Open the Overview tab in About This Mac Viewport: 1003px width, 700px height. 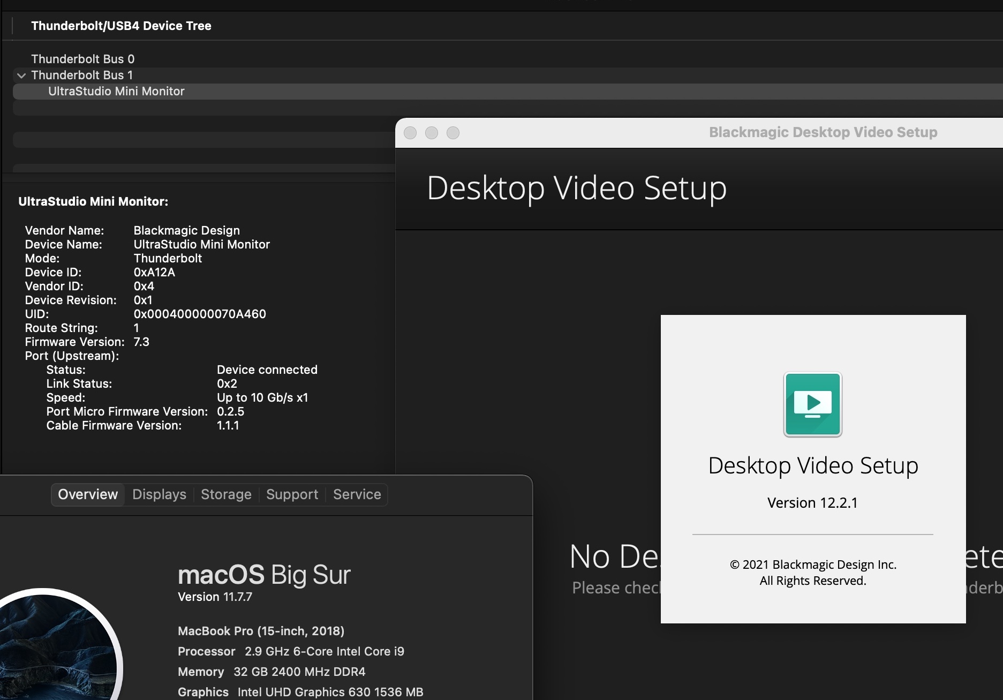88,494
